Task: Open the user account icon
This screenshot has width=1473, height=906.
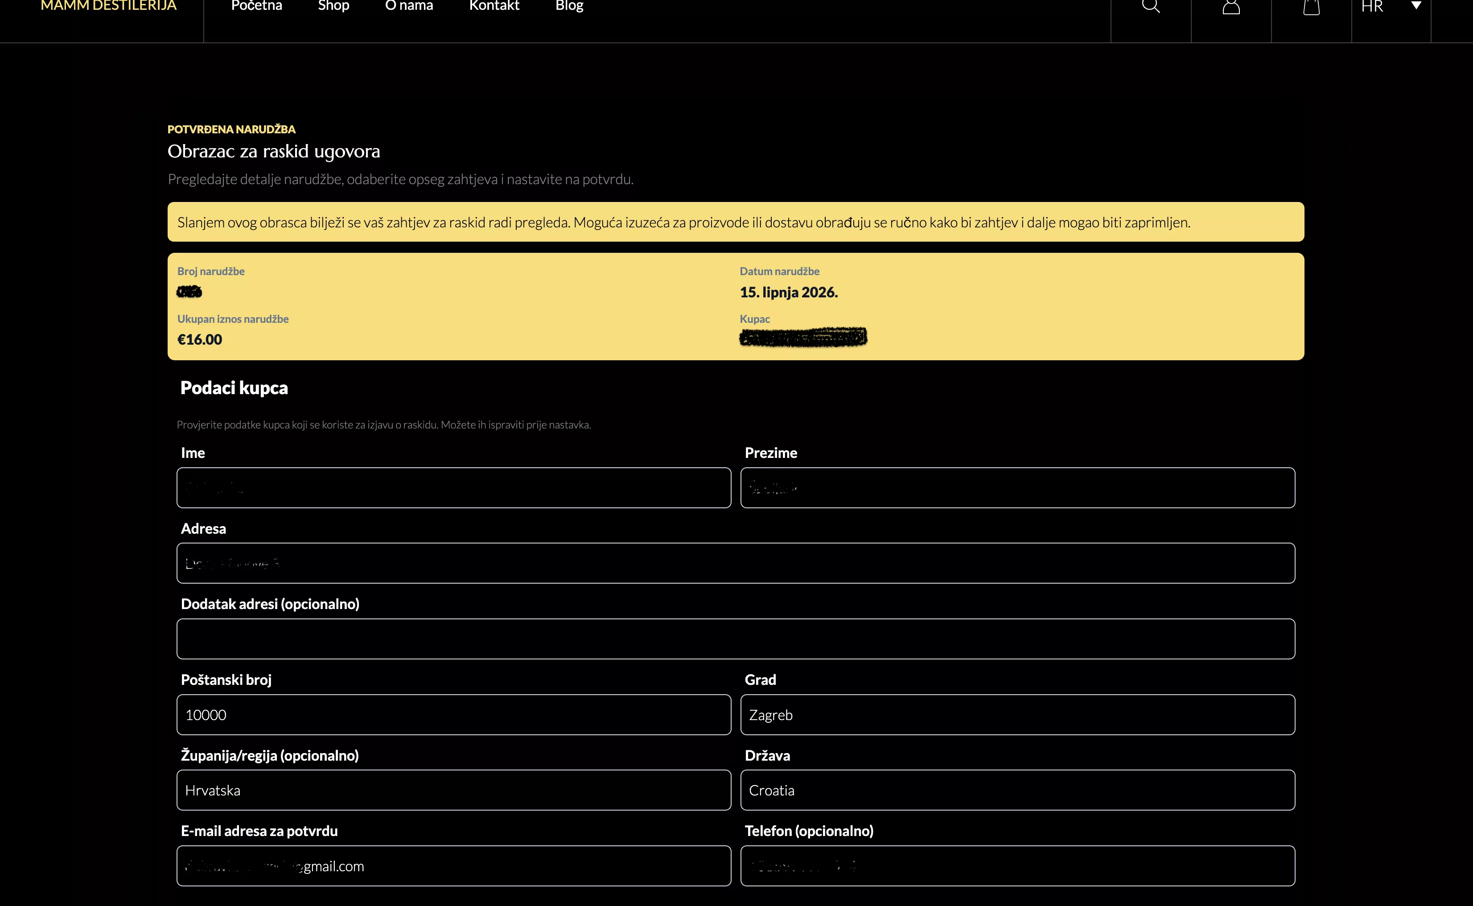Action: coord(1231,6)
